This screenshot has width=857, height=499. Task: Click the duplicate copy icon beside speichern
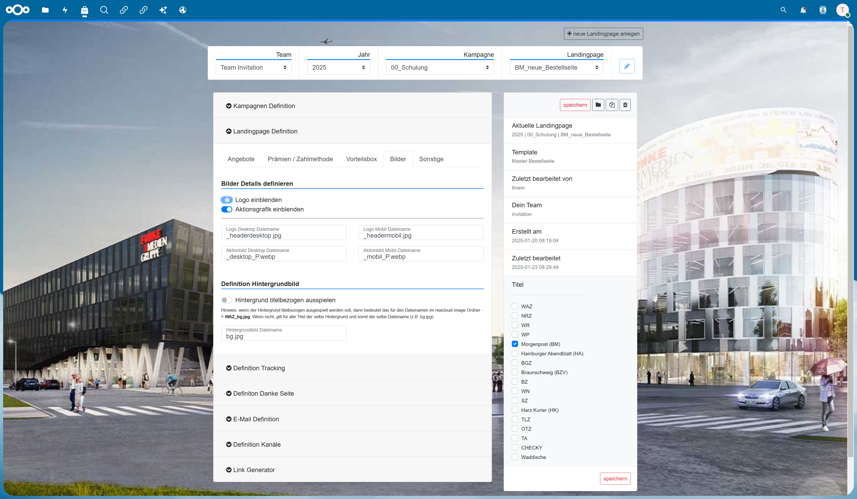612,105
